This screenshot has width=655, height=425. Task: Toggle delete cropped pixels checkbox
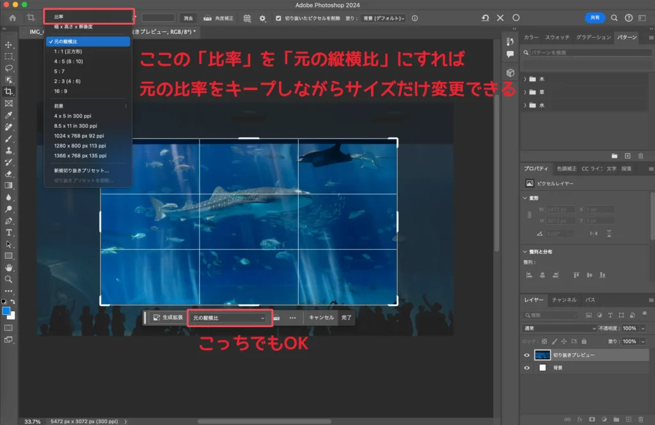[278, 19]
